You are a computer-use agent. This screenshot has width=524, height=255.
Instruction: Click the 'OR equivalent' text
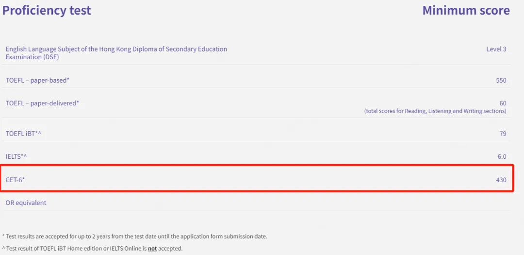point(26,203)
